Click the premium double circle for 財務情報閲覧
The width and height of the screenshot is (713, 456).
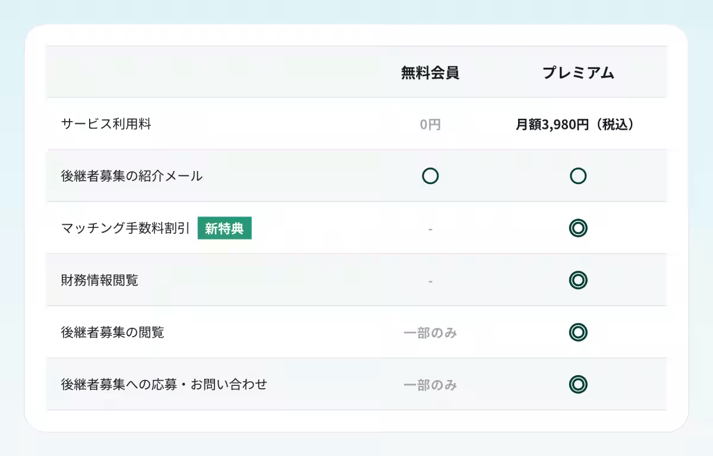point(578,280)
